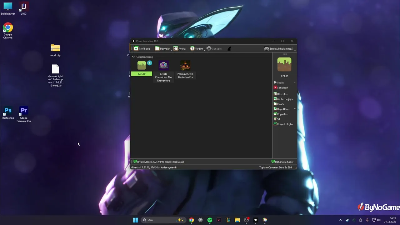This screenshot has height=225, width=400.
Task: Delete the instance with Sil
Action: pos(277,119)
